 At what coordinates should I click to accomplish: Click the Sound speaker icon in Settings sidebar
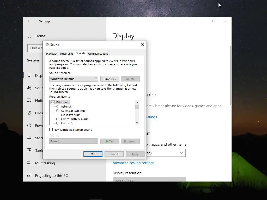tap(29, 88)
